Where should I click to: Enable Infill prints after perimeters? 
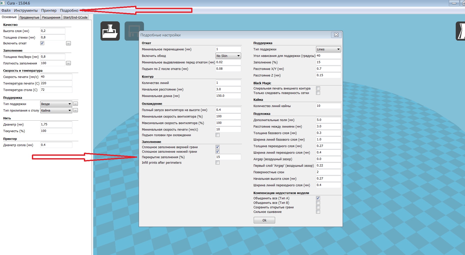[x=218, y=162]
